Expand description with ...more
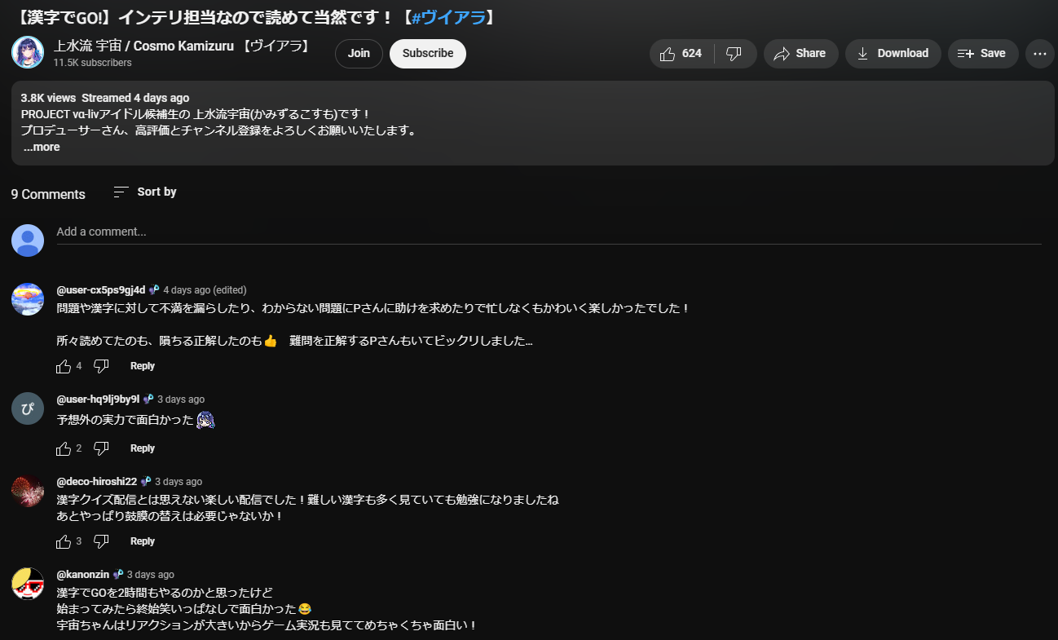Viewport: 1058px width, 640px height. [x=42, y=148]
